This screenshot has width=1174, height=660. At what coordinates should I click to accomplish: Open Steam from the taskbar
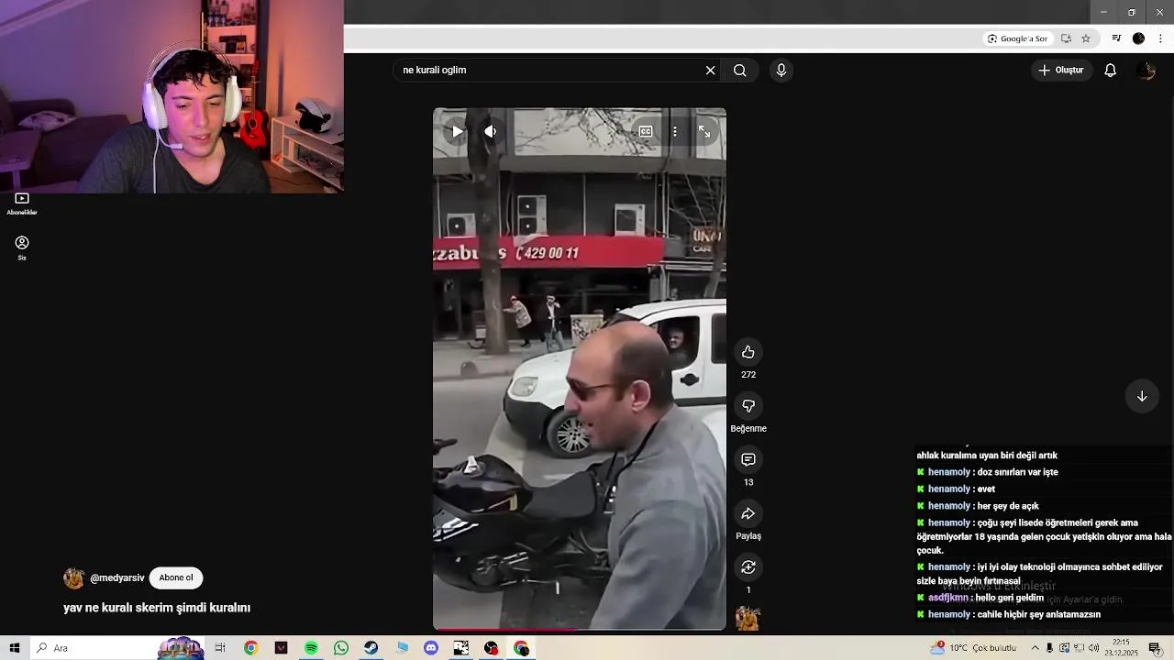[x=371, y=648]
